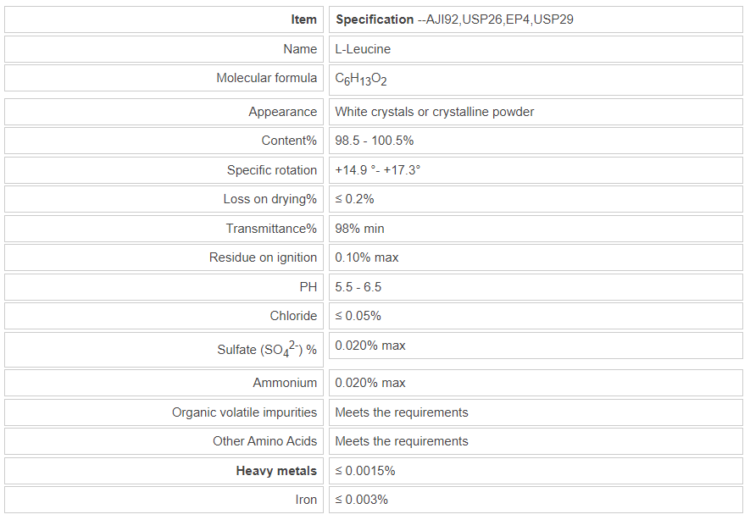Select the Iron value ≤ 0.003%

click(361, 500)
